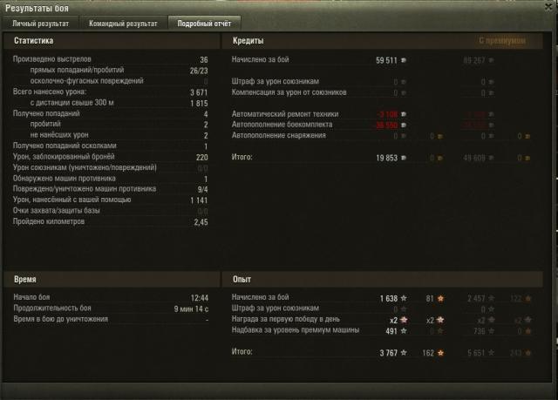Viewport: 558px width, 400px height.
Task: Switch to the Командный результат tab
Action: 123,24
